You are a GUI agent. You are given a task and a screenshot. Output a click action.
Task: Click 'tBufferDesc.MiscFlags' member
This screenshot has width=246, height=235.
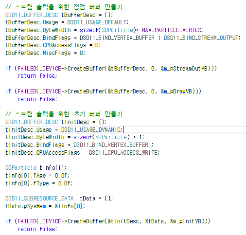pos(38,53)
